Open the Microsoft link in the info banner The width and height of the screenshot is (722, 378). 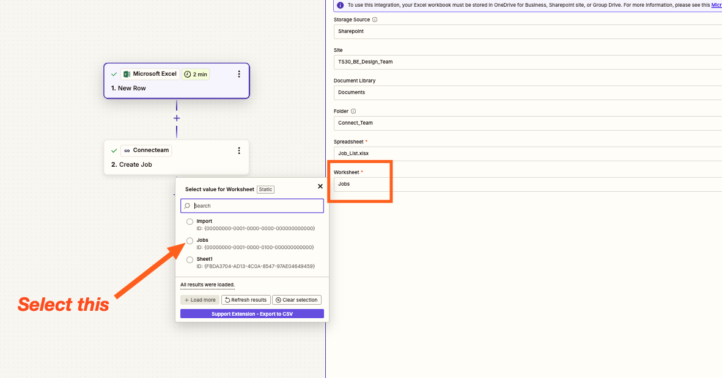716,5
